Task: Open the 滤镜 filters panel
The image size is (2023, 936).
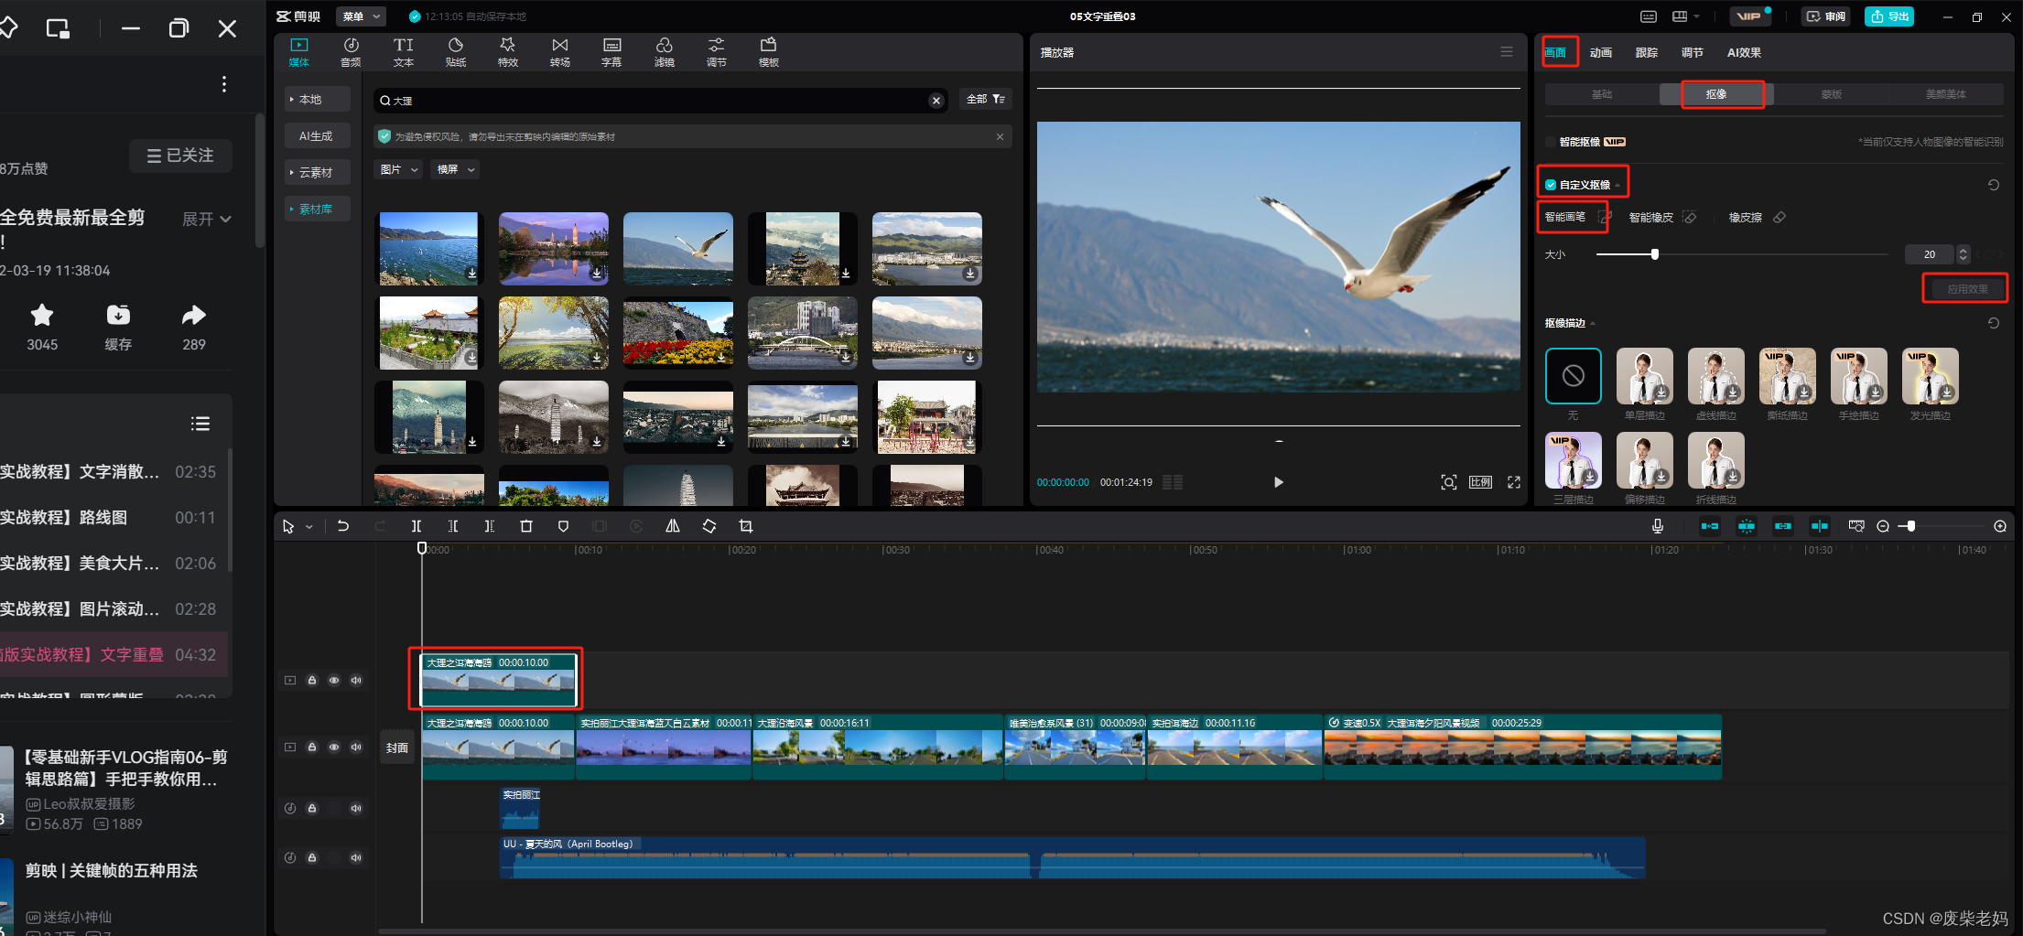Action: 665,52
